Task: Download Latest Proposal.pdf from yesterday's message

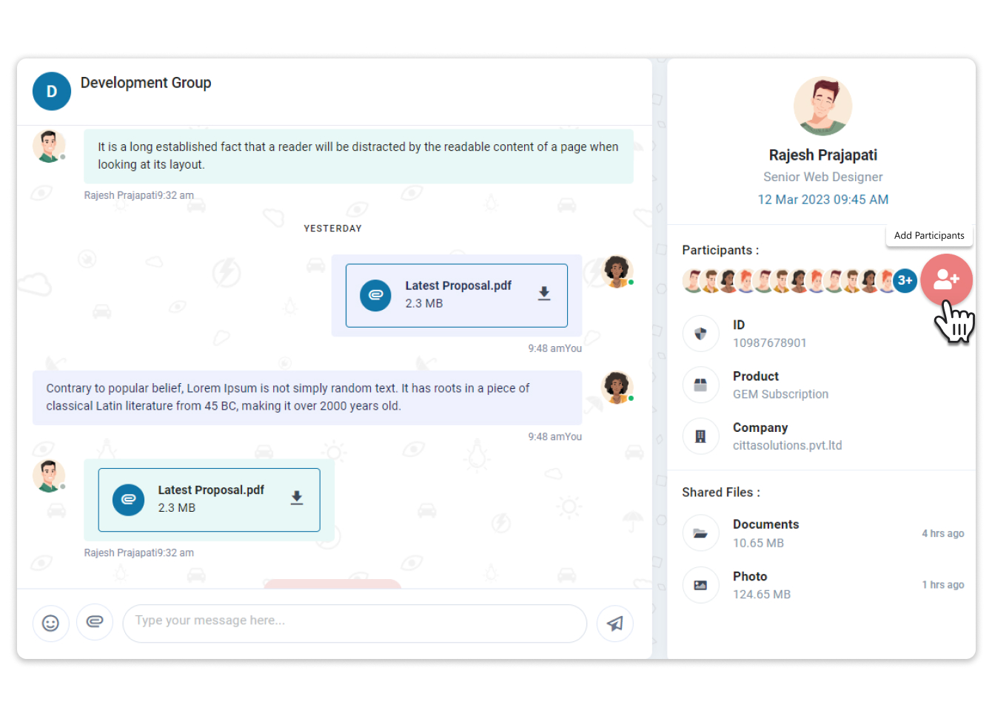Action: (x=544, y=294)
